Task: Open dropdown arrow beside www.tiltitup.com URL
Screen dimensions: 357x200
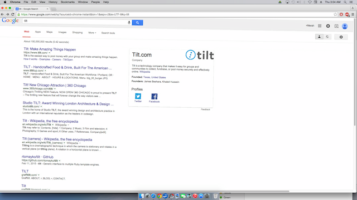Action: coord(45,71)
